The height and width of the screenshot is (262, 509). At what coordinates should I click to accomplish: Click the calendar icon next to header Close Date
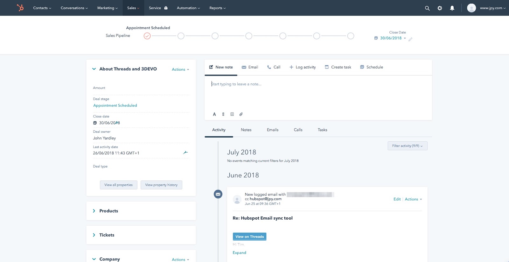point(376,38)
